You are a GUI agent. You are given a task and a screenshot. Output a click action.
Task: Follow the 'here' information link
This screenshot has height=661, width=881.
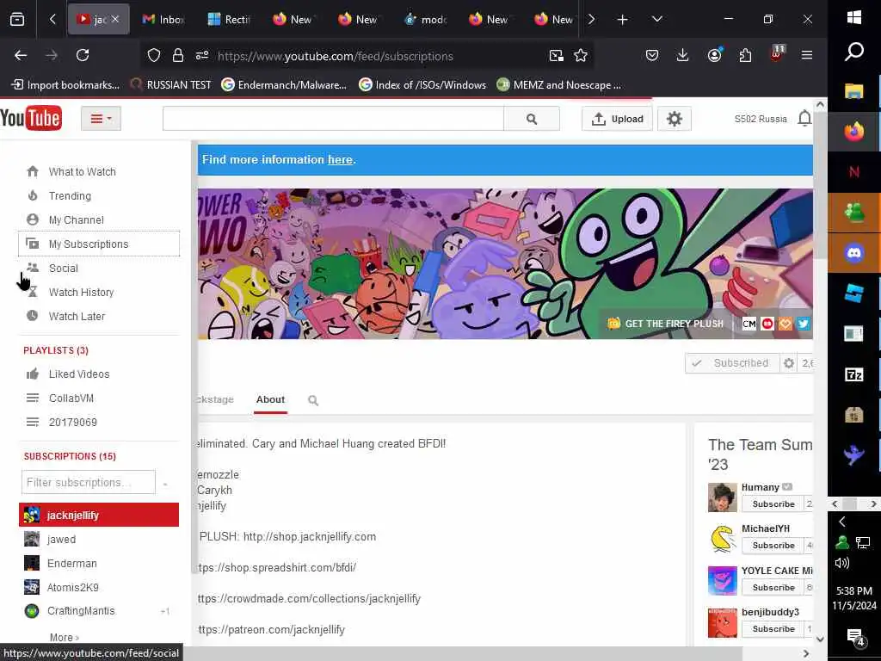click(x=340, y=159)
